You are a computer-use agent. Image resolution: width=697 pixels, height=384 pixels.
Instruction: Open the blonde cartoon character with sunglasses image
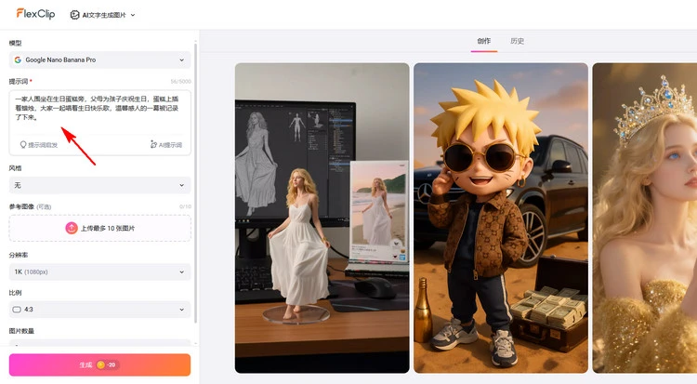pos(500,218)
